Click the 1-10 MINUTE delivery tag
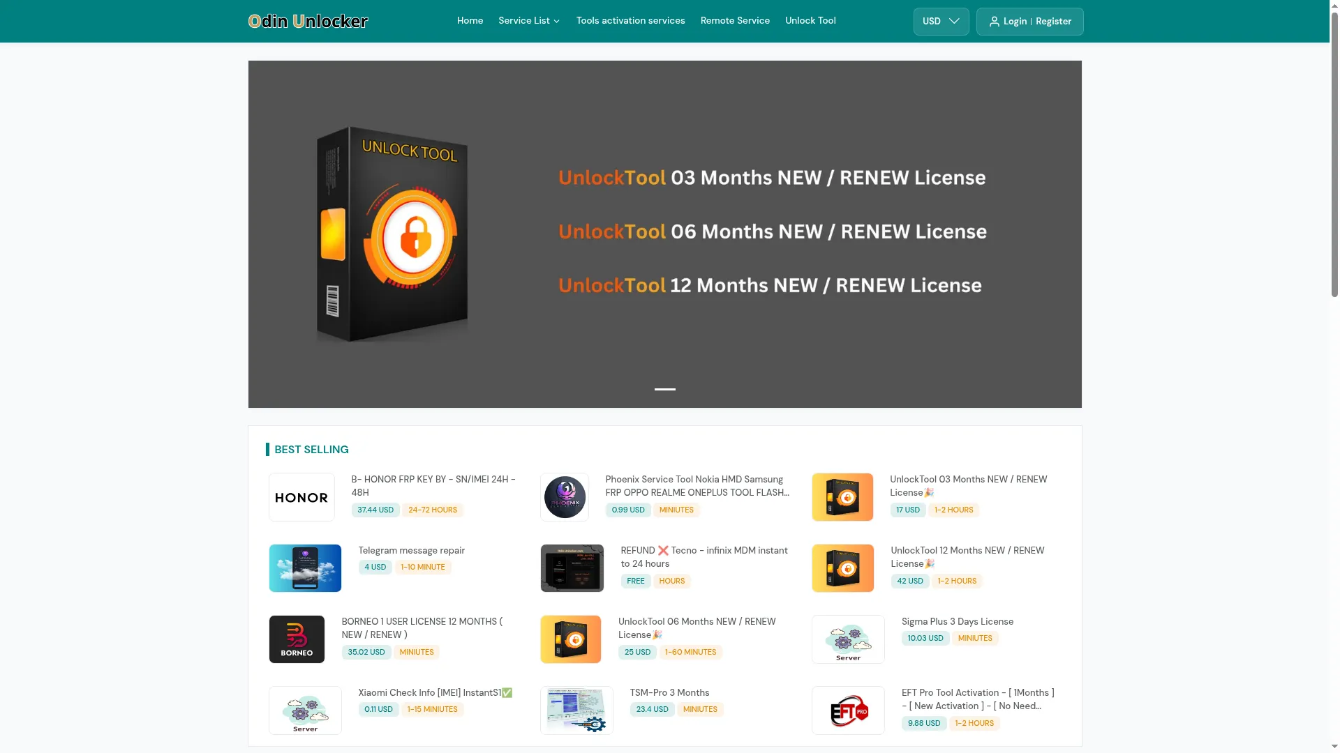 [423, 568]
